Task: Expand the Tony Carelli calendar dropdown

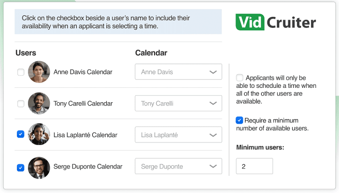Action: [178, 103]
